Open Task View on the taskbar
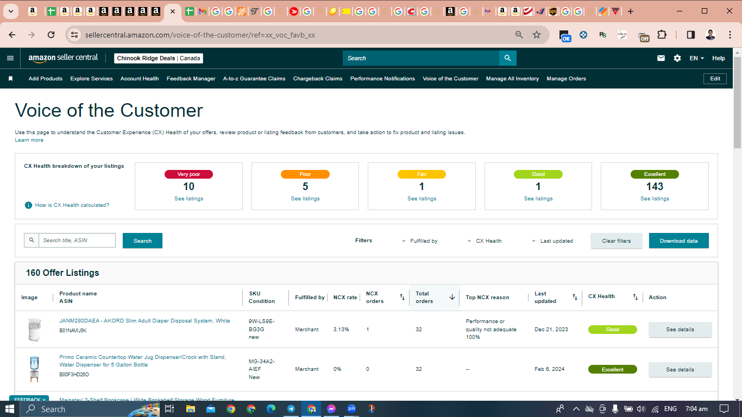 [169, 409]
